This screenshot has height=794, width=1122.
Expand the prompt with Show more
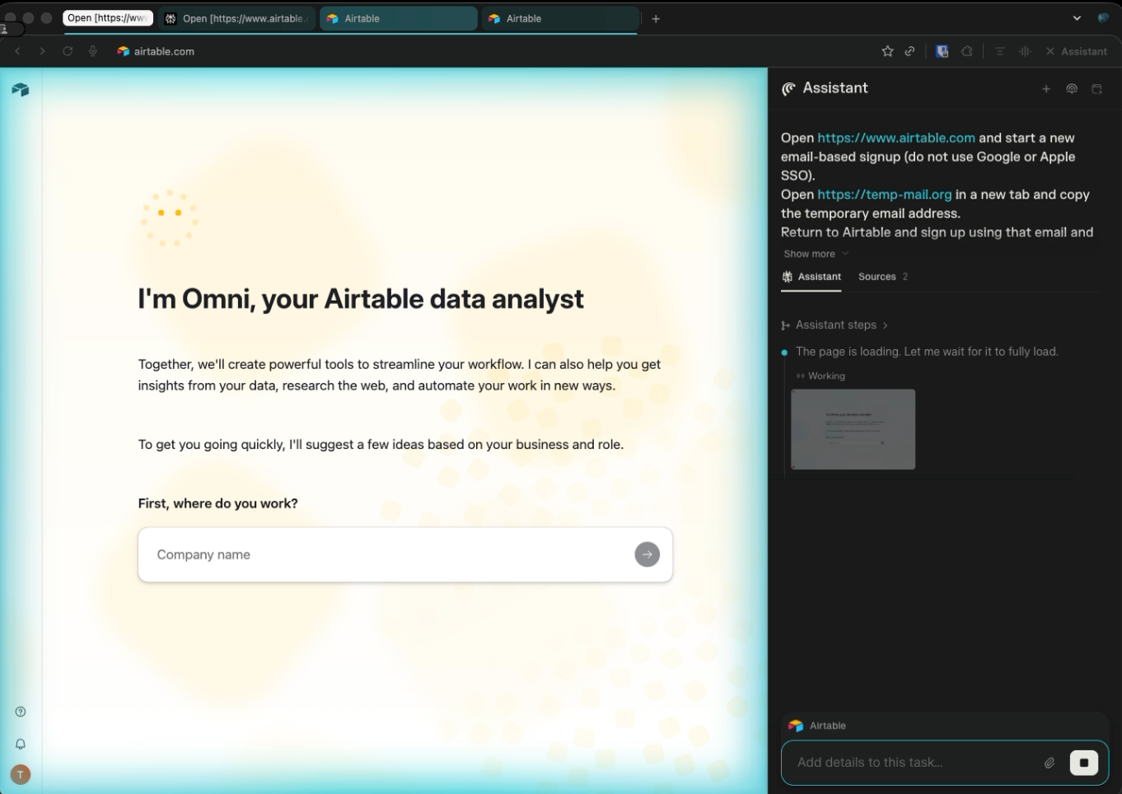816,254
